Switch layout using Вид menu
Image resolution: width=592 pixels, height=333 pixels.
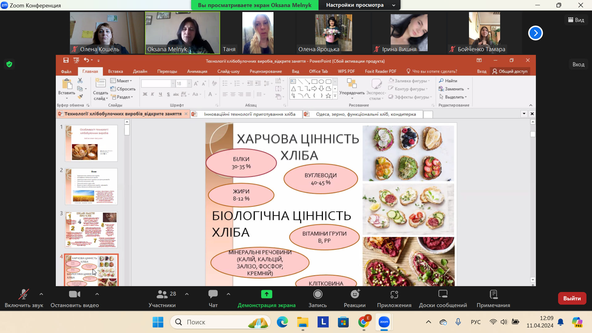(576, 20)
